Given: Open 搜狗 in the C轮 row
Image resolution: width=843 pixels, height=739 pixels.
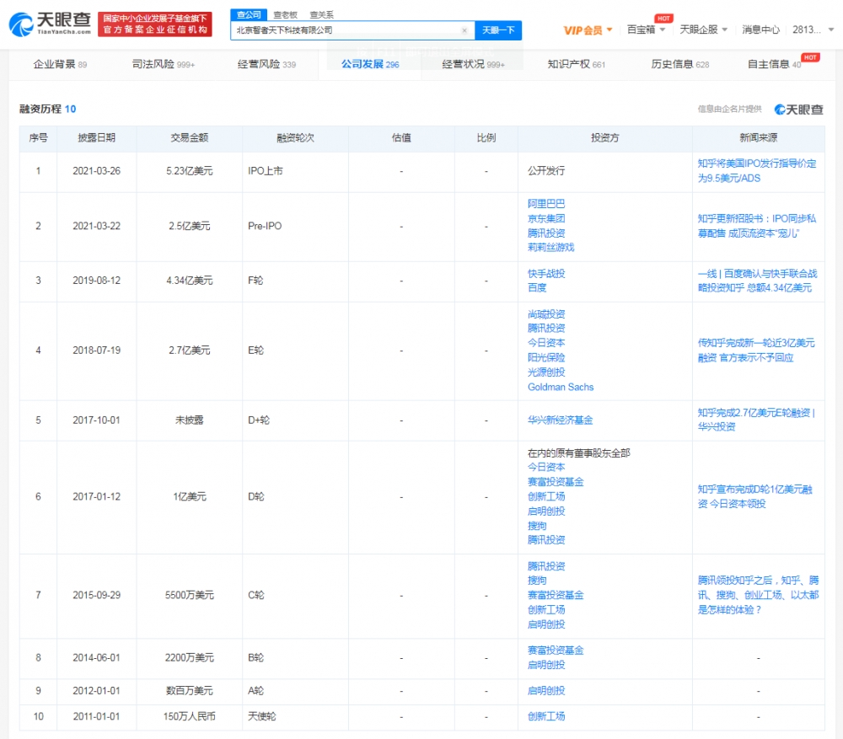Looking at the screenshot, I should point(536,581).
